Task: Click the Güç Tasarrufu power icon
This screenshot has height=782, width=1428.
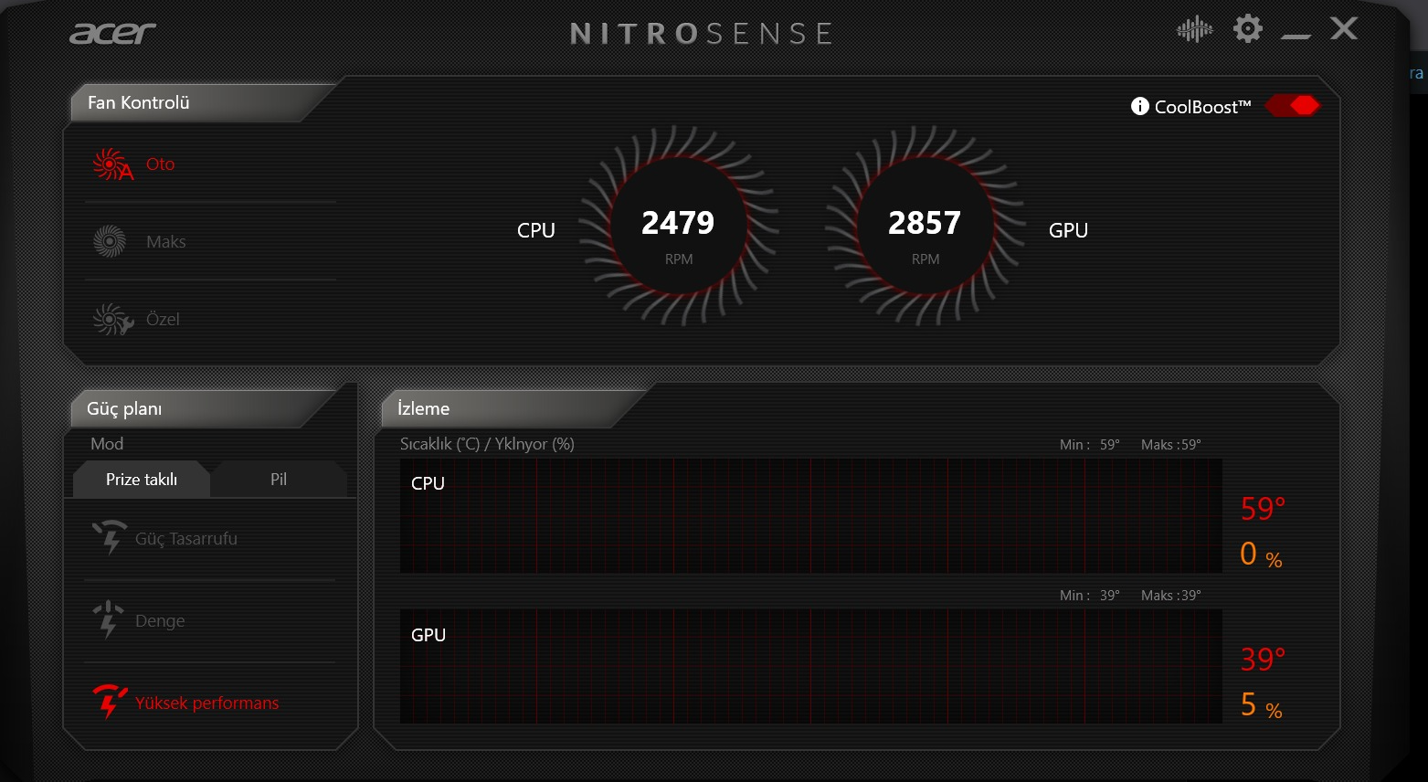Action: [110, 537]
